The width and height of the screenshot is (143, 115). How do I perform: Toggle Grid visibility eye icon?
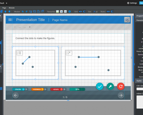[x=80, y=11]
